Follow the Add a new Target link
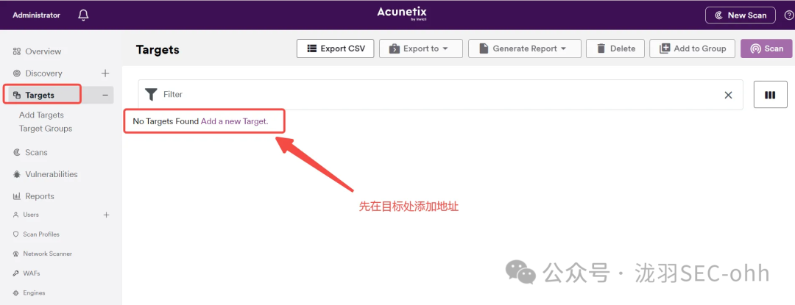Image resolution: width=795 pixels, height=305 pixels. (x=234, y=121)
